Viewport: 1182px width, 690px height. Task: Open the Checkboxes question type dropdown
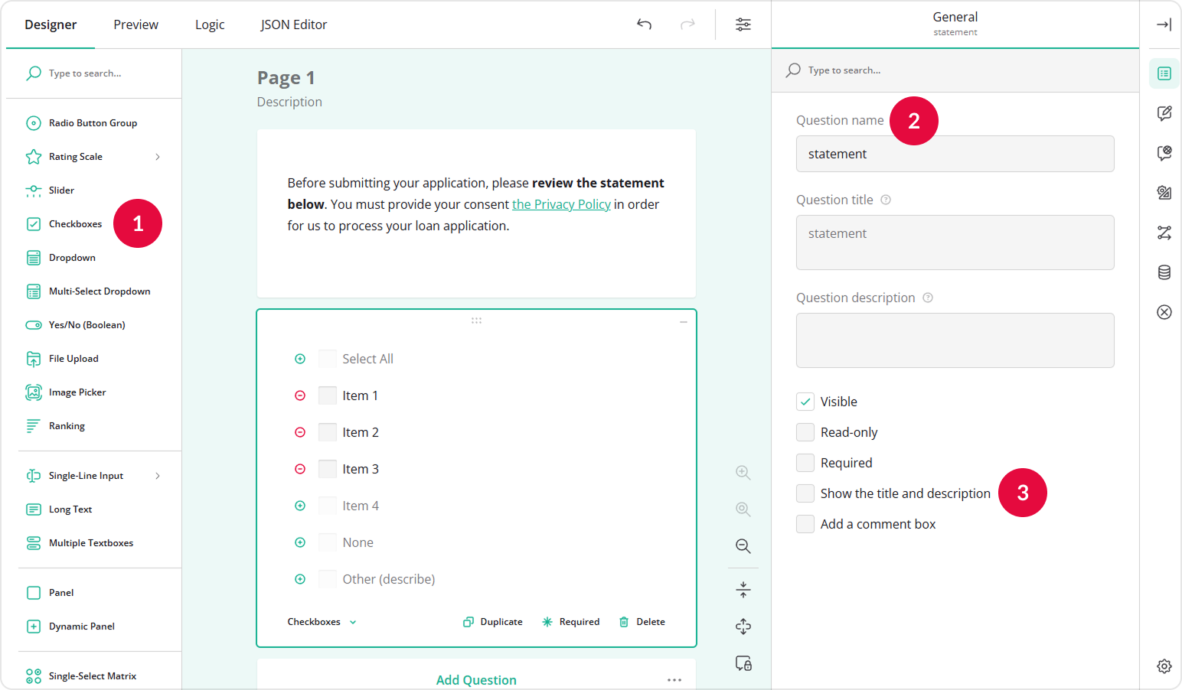click(x=321, y=621)
